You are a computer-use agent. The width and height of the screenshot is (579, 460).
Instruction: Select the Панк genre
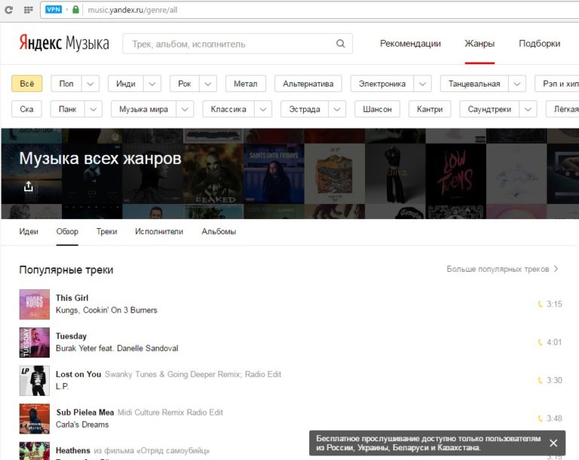(x=68, y=109)
